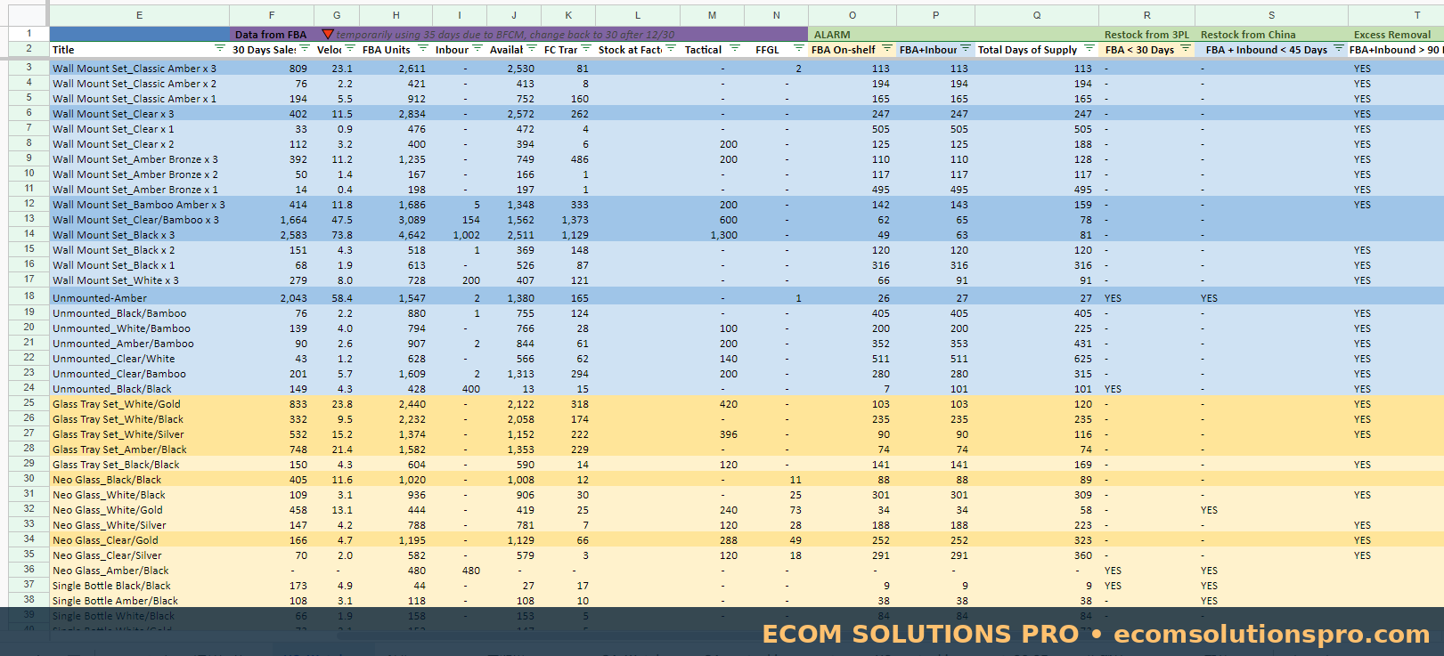Expand the FBA < 30 Days filter dropdown
1444x656 pixels.
[1186, 49]
